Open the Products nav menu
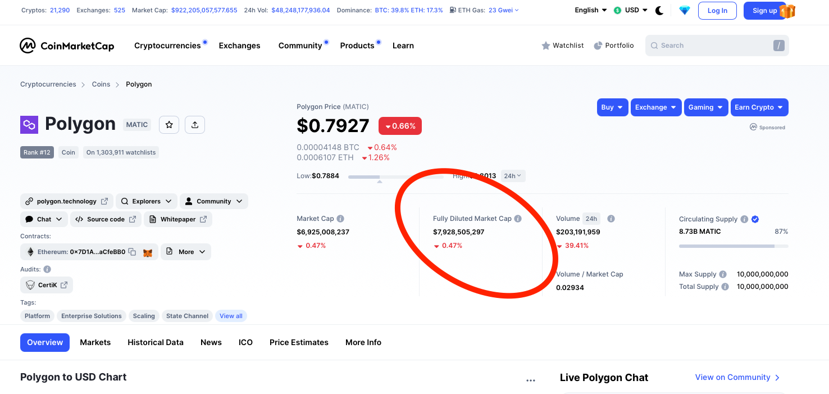This screenshot has width=829, height=394. pyautogui.click(x=357, y=46)
